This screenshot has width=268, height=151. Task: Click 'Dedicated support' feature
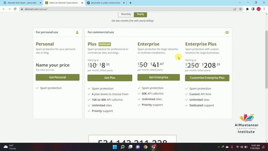tap(202, 105)
